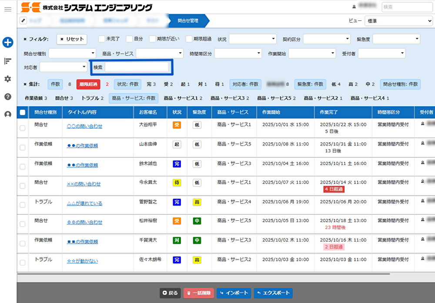Screen dimensions: 435x303
Task: Collapse the フィルタ section toggle icon
Action: click(x=25, y=39)
